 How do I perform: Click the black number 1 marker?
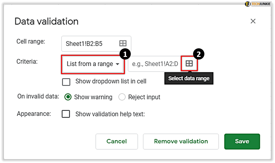[125, 54]
